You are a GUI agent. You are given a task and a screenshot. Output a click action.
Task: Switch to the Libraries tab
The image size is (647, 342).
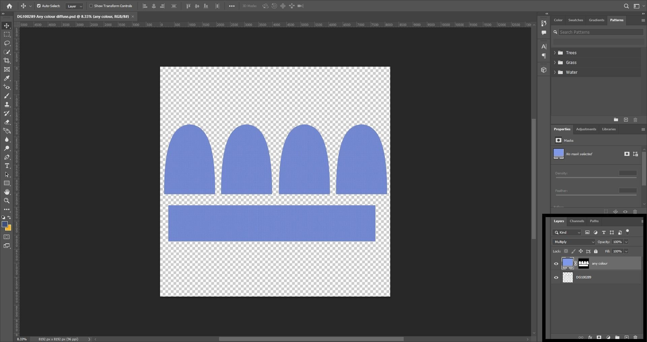[609, 129]
